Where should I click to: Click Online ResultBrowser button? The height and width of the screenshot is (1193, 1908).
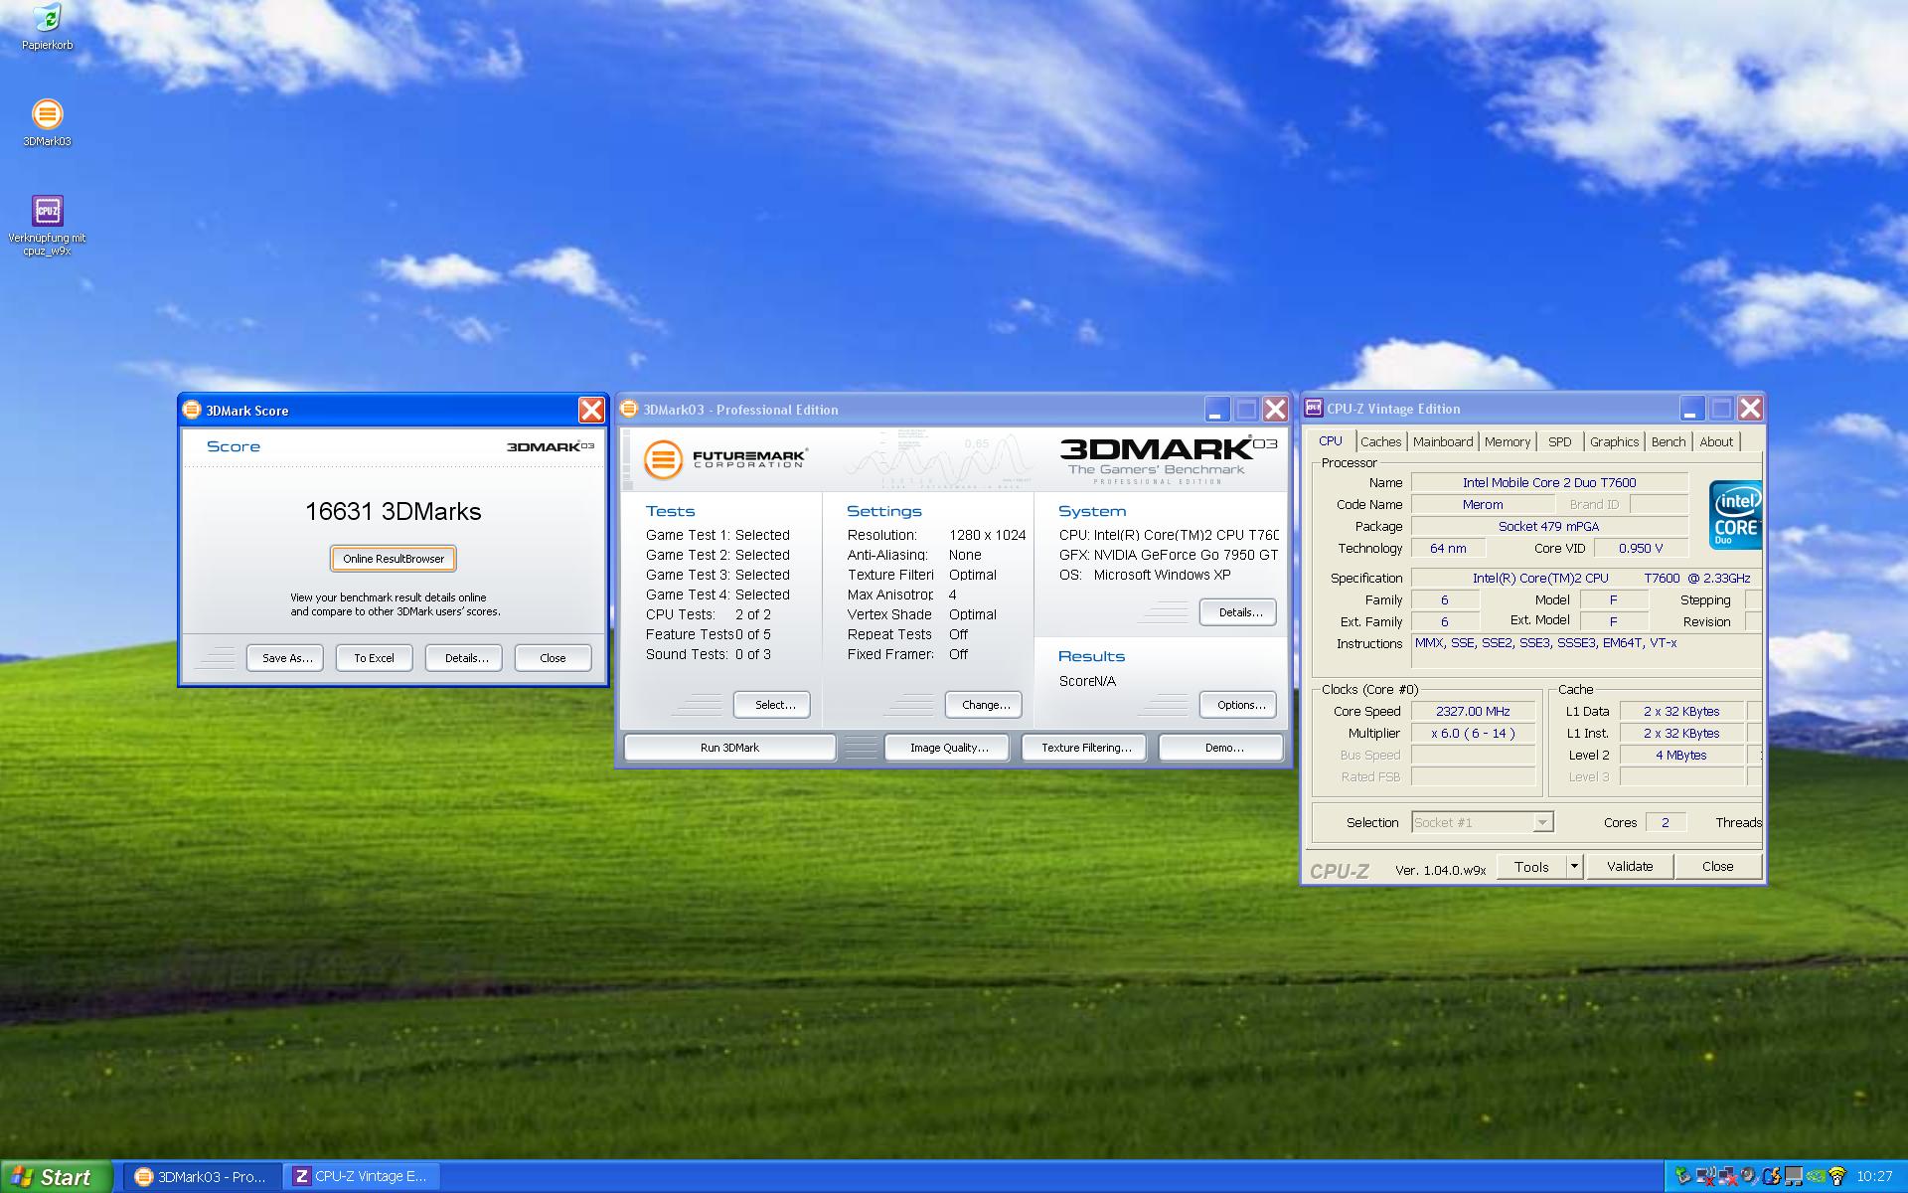(394, 559)
